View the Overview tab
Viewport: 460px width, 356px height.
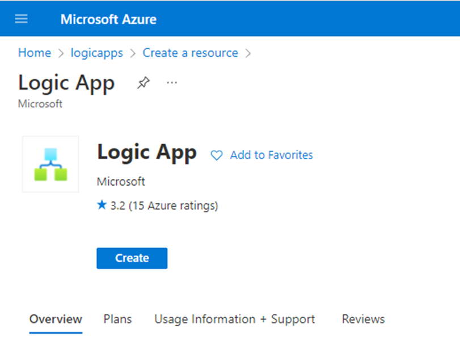(56, 319)
